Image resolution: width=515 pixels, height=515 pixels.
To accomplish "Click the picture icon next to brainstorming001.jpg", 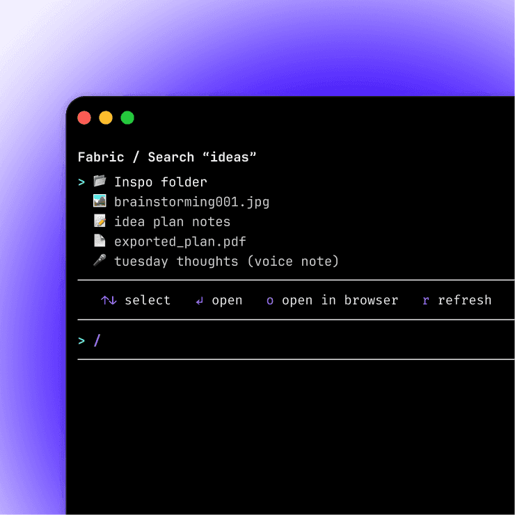I will (x=100, y=200).
